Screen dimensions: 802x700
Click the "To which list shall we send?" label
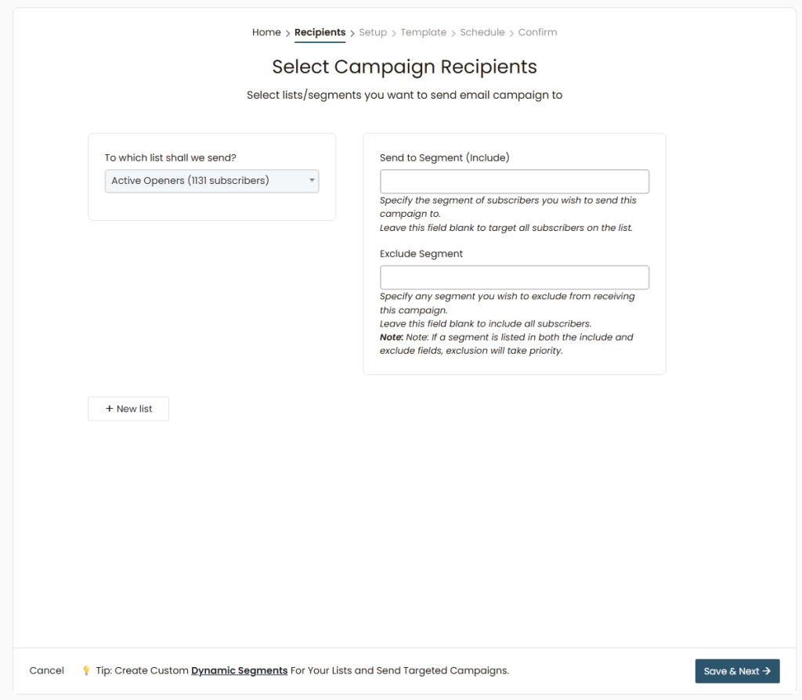pyautogui.click(x=171, y=157)
